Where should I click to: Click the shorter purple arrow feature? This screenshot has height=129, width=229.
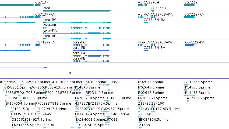pyautogui.click(x=23, y=68)
